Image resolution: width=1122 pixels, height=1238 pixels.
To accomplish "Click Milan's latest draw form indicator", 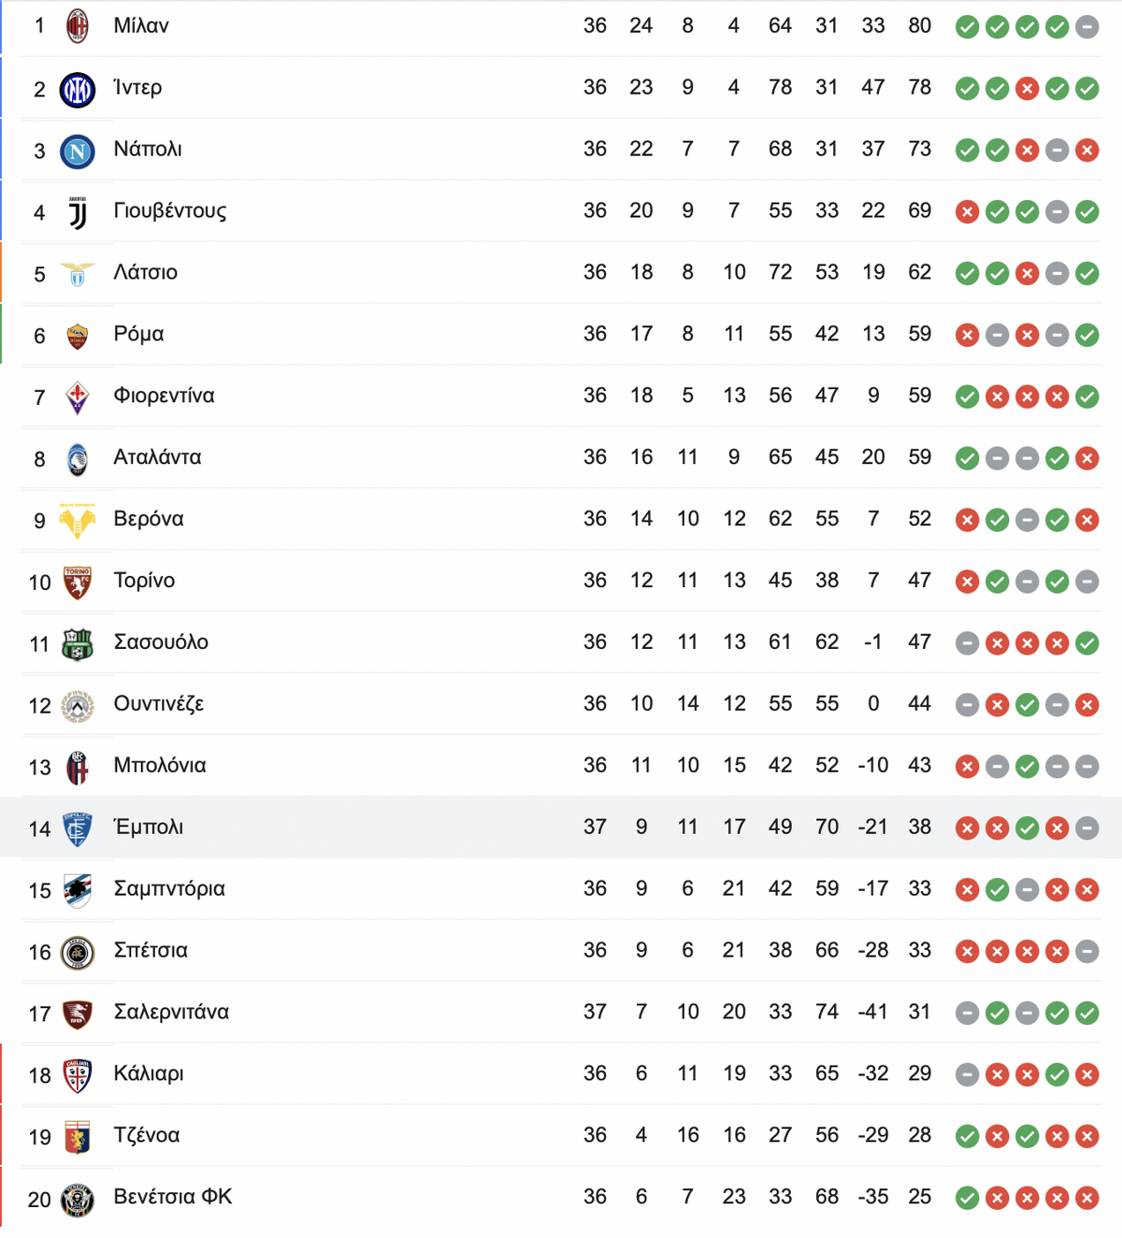I will point(1086,27).
